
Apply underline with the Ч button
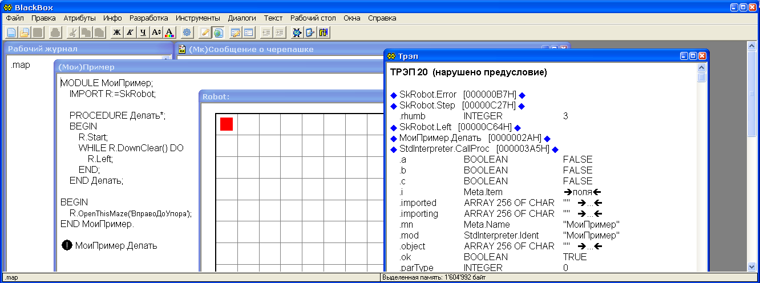coord(143,33)
